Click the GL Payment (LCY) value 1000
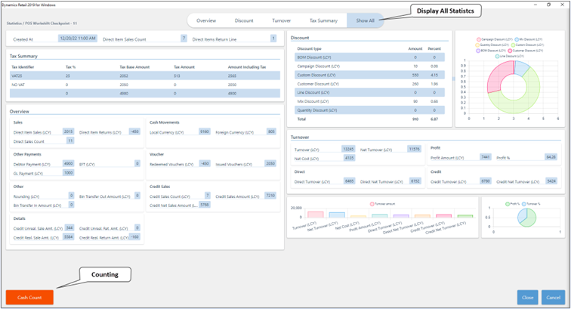571x309 pixels. pyautogui.click(x=68, y=173)
